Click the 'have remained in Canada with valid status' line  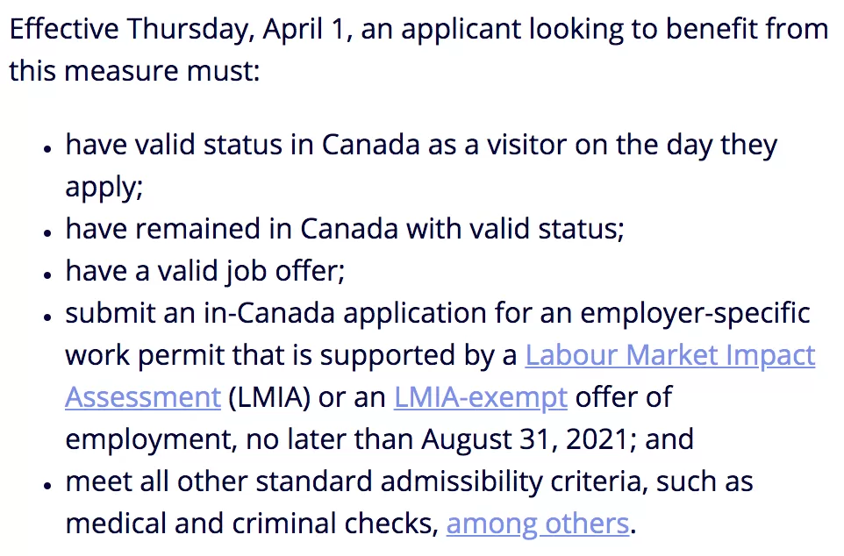(345, 229)
